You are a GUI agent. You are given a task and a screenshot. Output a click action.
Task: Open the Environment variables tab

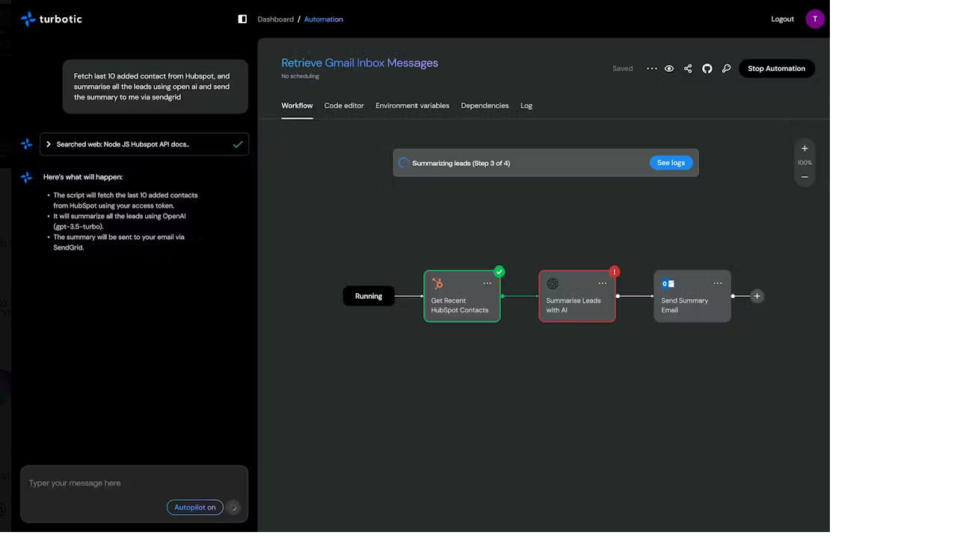[412, 105]
